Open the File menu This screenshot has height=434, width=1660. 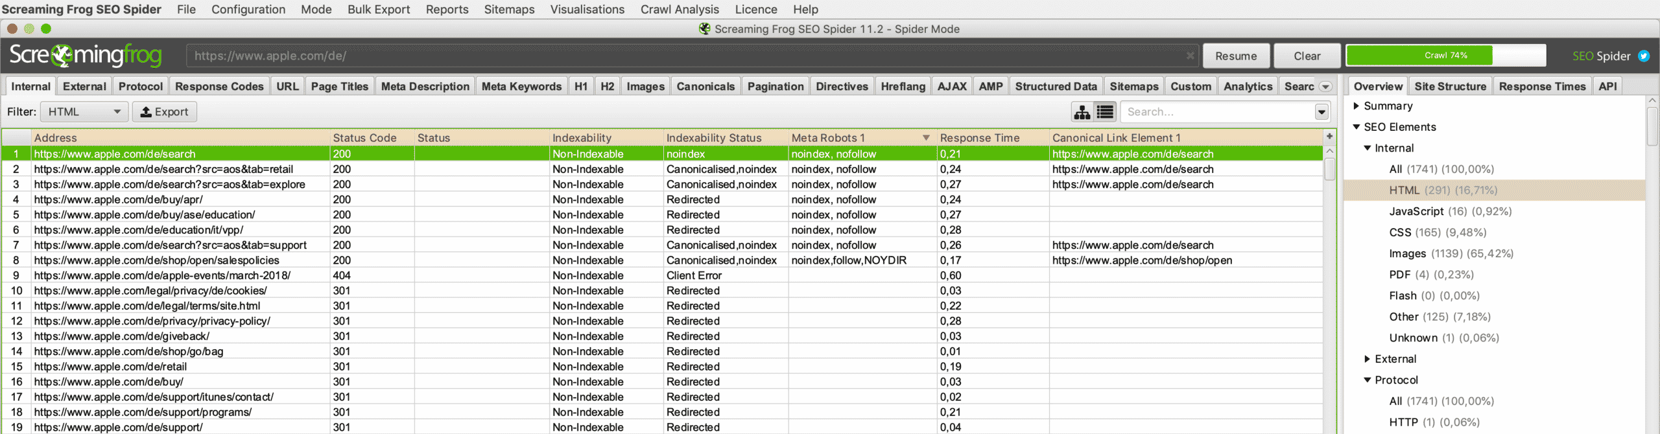186,10
